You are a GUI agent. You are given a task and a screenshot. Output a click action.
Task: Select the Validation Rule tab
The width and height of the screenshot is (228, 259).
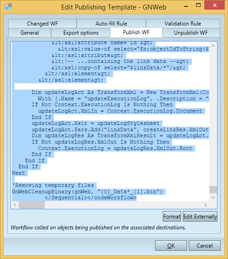pyautogui.click(x=183, y=23)
